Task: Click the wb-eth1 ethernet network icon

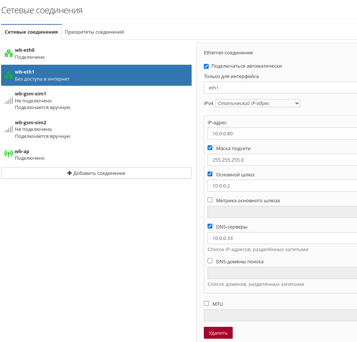Action: (x=9, y=75)
